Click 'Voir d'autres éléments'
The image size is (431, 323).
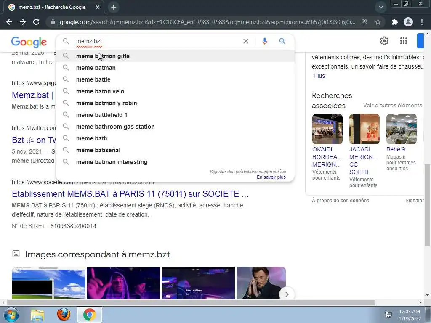(393, 106)
